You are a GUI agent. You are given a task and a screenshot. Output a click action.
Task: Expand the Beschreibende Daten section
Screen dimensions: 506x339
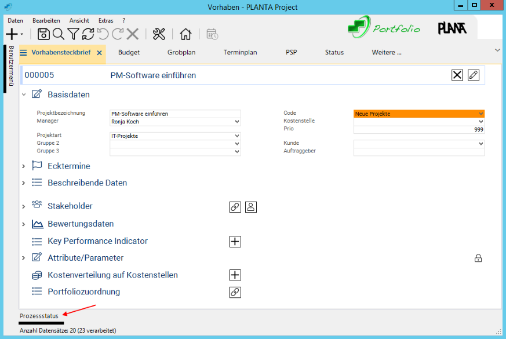pyautogui.click(x=24, y=183)
